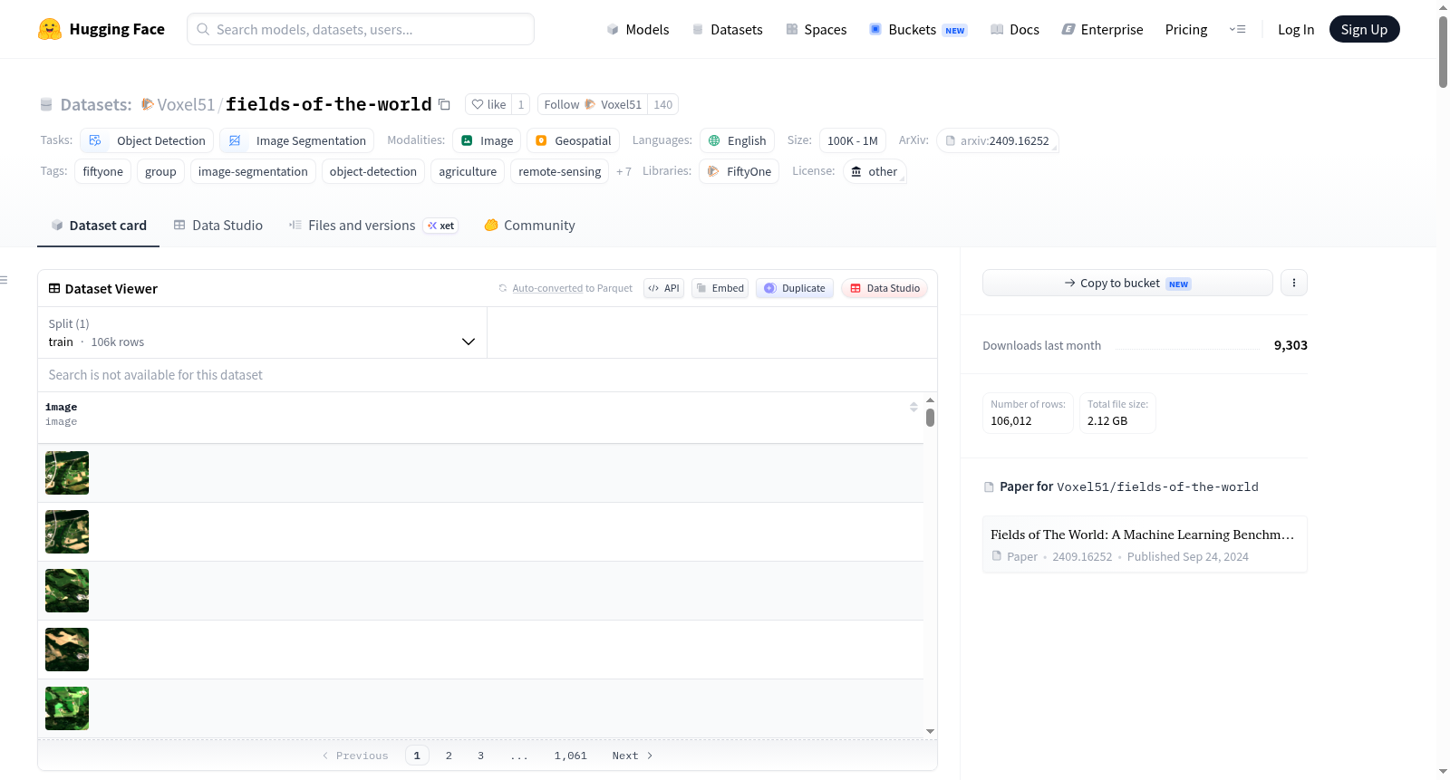The image size is (1450, 780).
Task: Click the Next page button
Action: [x=633, y=756]
